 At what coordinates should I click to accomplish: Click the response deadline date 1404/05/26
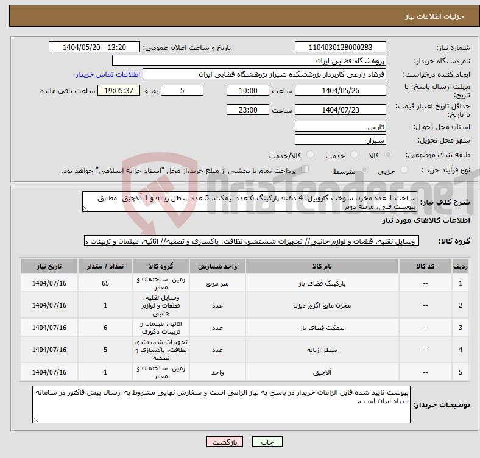point(340,90)
